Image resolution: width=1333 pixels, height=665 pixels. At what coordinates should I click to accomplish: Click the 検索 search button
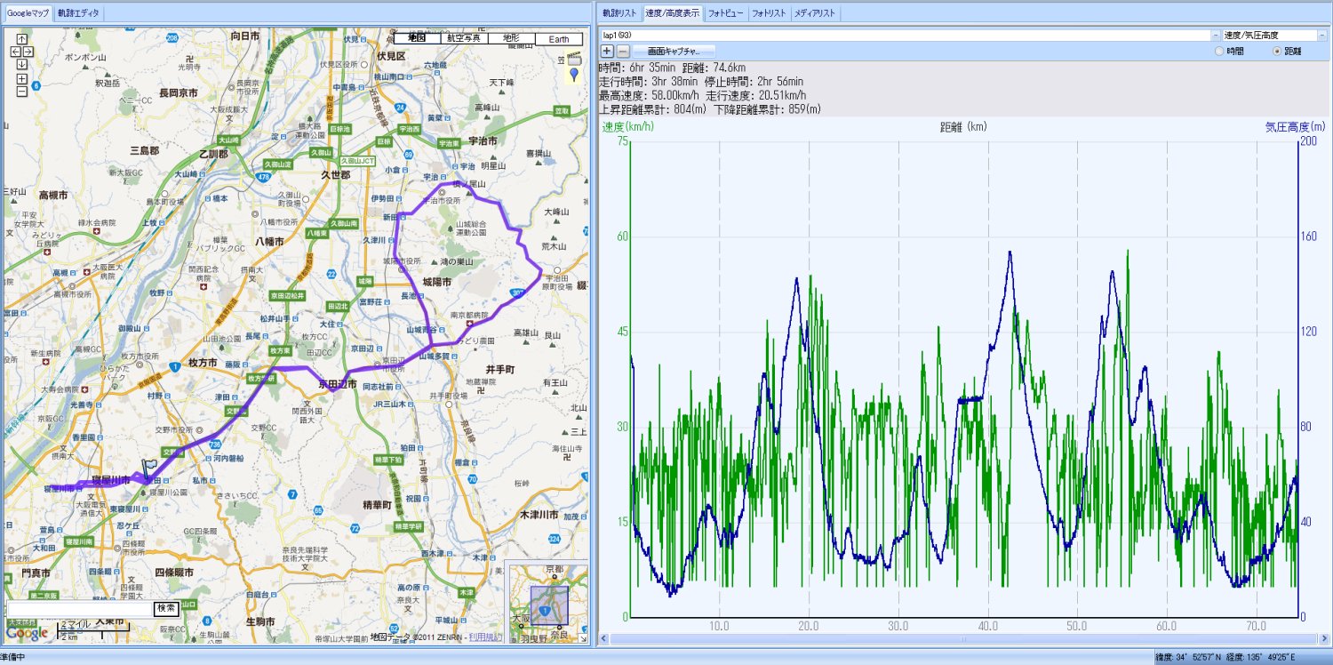(x=166, y=608)
